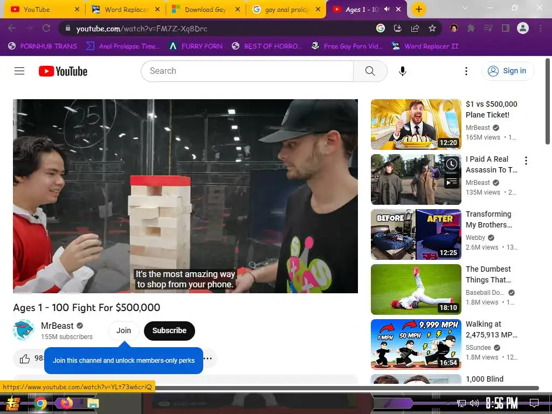Switch to the Word Replacer tab
This screenshot has width=552, height=414.
(x=125, y=10)
